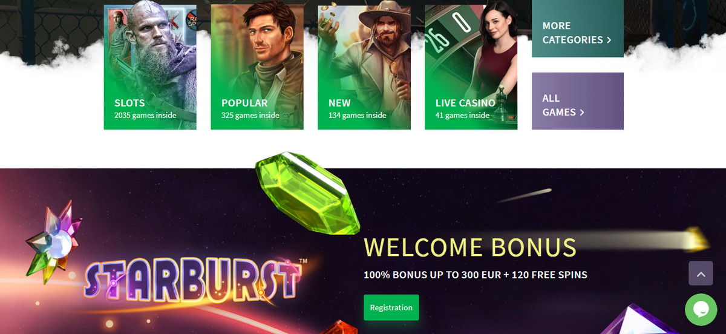Click the Starburst game logo
726x334 pixels.
click(x=194, y=280)
